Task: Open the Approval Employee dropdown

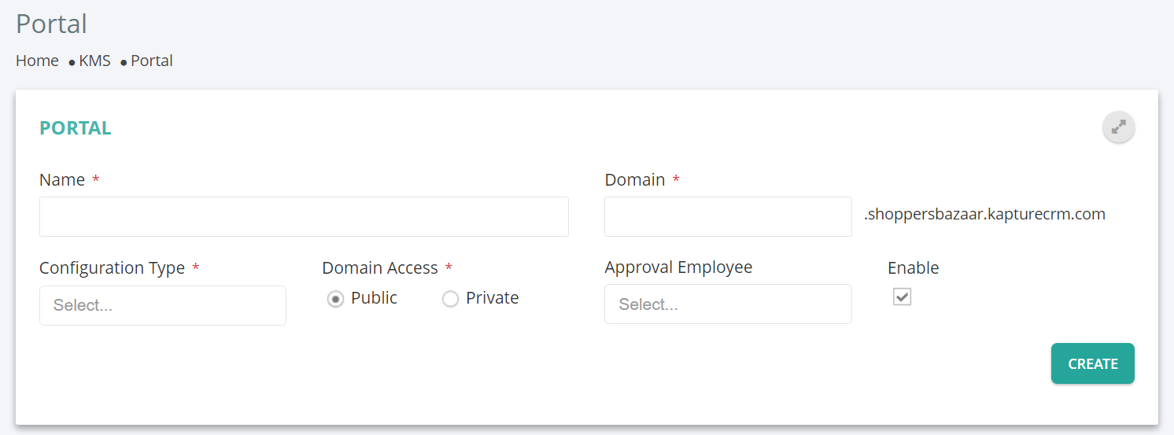Action: [x=728, y=304]
